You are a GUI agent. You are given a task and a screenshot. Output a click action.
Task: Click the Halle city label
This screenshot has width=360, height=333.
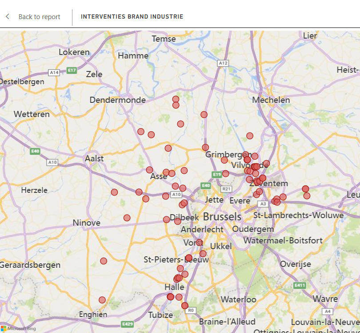tap(174, 287)
